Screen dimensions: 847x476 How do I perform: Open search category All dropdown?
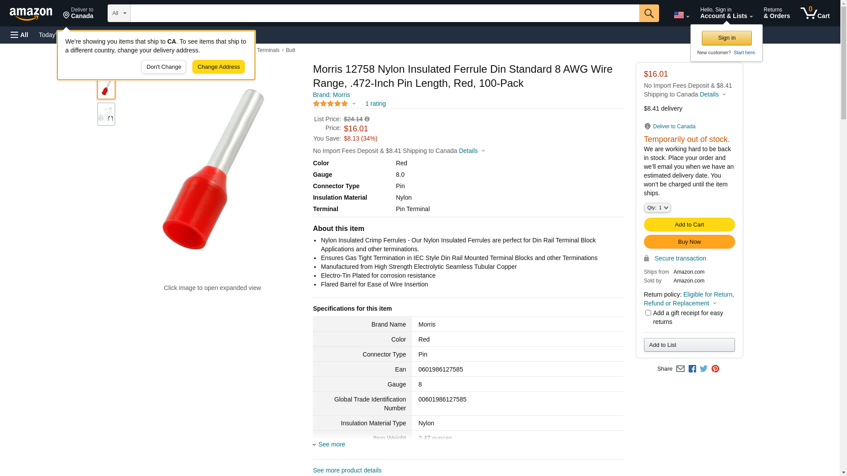click(x=119, y=13)
